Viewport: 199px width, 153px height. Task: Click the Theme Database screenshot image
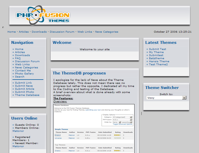(94, 129)
